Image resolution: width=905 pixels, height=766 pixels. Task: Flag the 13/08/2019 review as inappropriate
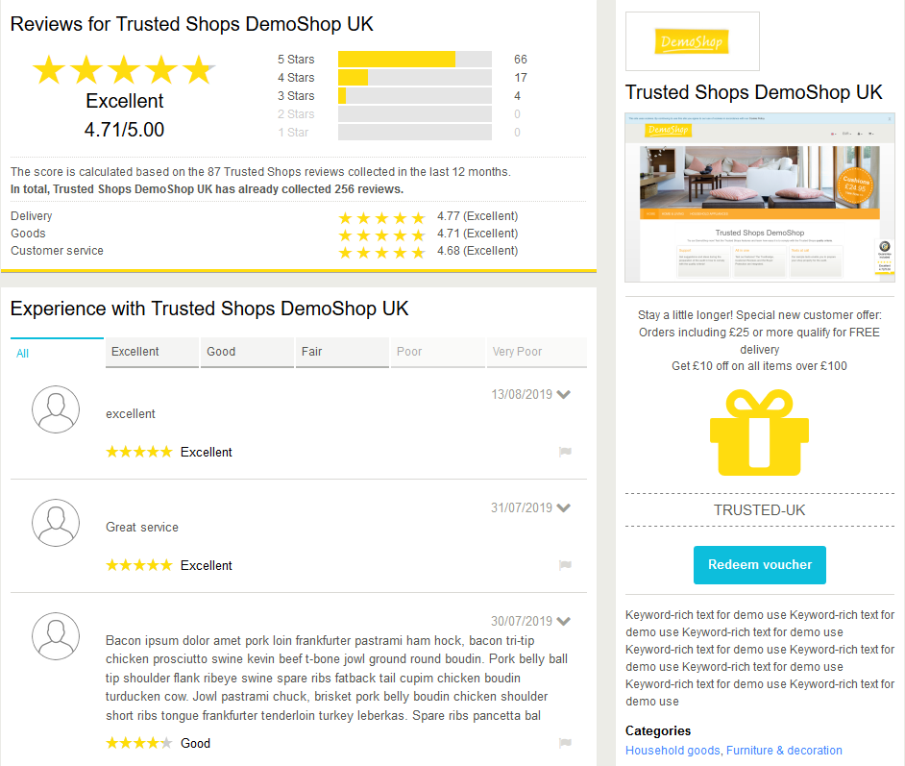coord(565,452)
